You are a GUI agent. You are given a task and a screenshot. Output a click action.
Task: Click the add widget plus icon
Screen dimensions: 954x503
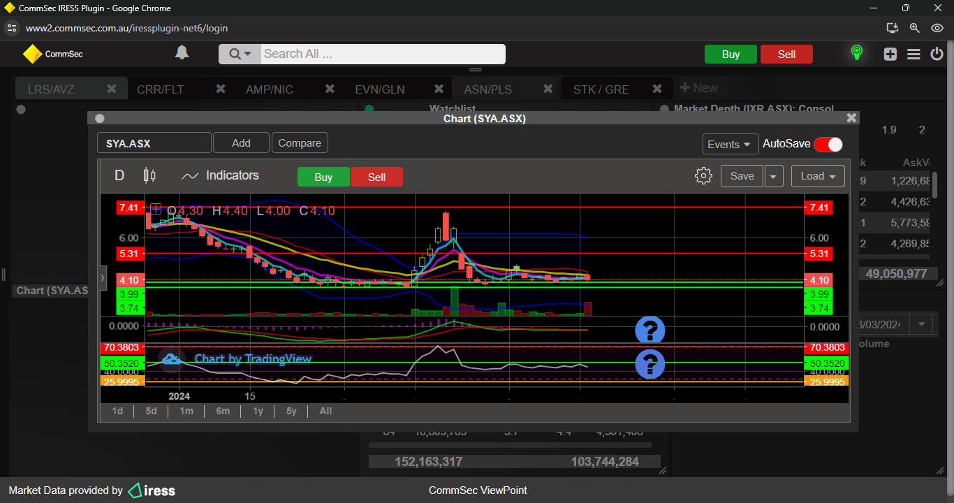pyautogui.click(x=890, y=54)
